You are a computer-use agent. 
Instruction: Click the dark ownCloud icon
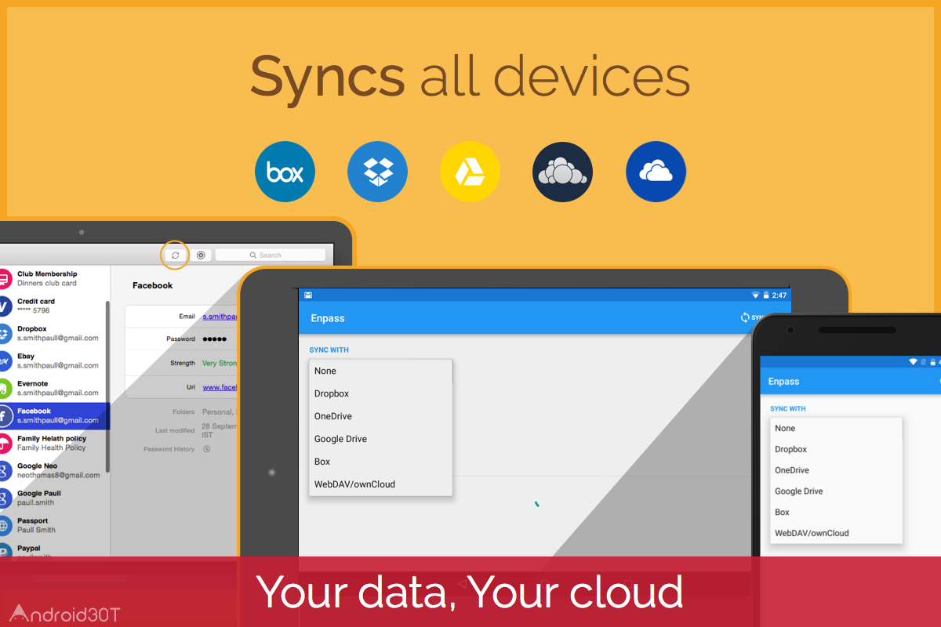point(563,172)
